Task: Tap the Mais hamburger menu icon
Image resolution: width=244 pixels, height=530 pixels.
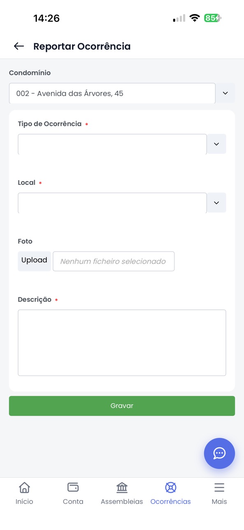Action: tap(219, 487)
